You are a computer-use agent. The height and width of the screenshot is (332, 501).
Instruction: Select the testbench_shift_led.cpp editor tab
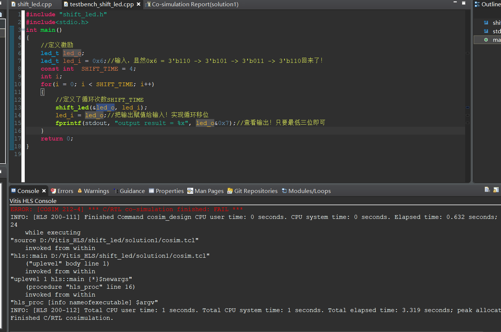tap(102, 4)
